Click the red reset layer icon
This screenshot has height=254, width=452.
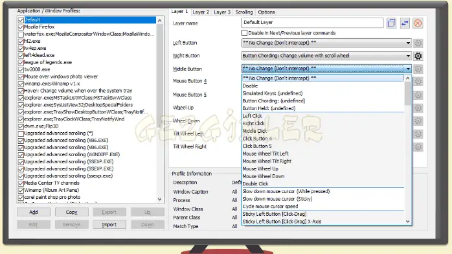(x=418, y=23)
